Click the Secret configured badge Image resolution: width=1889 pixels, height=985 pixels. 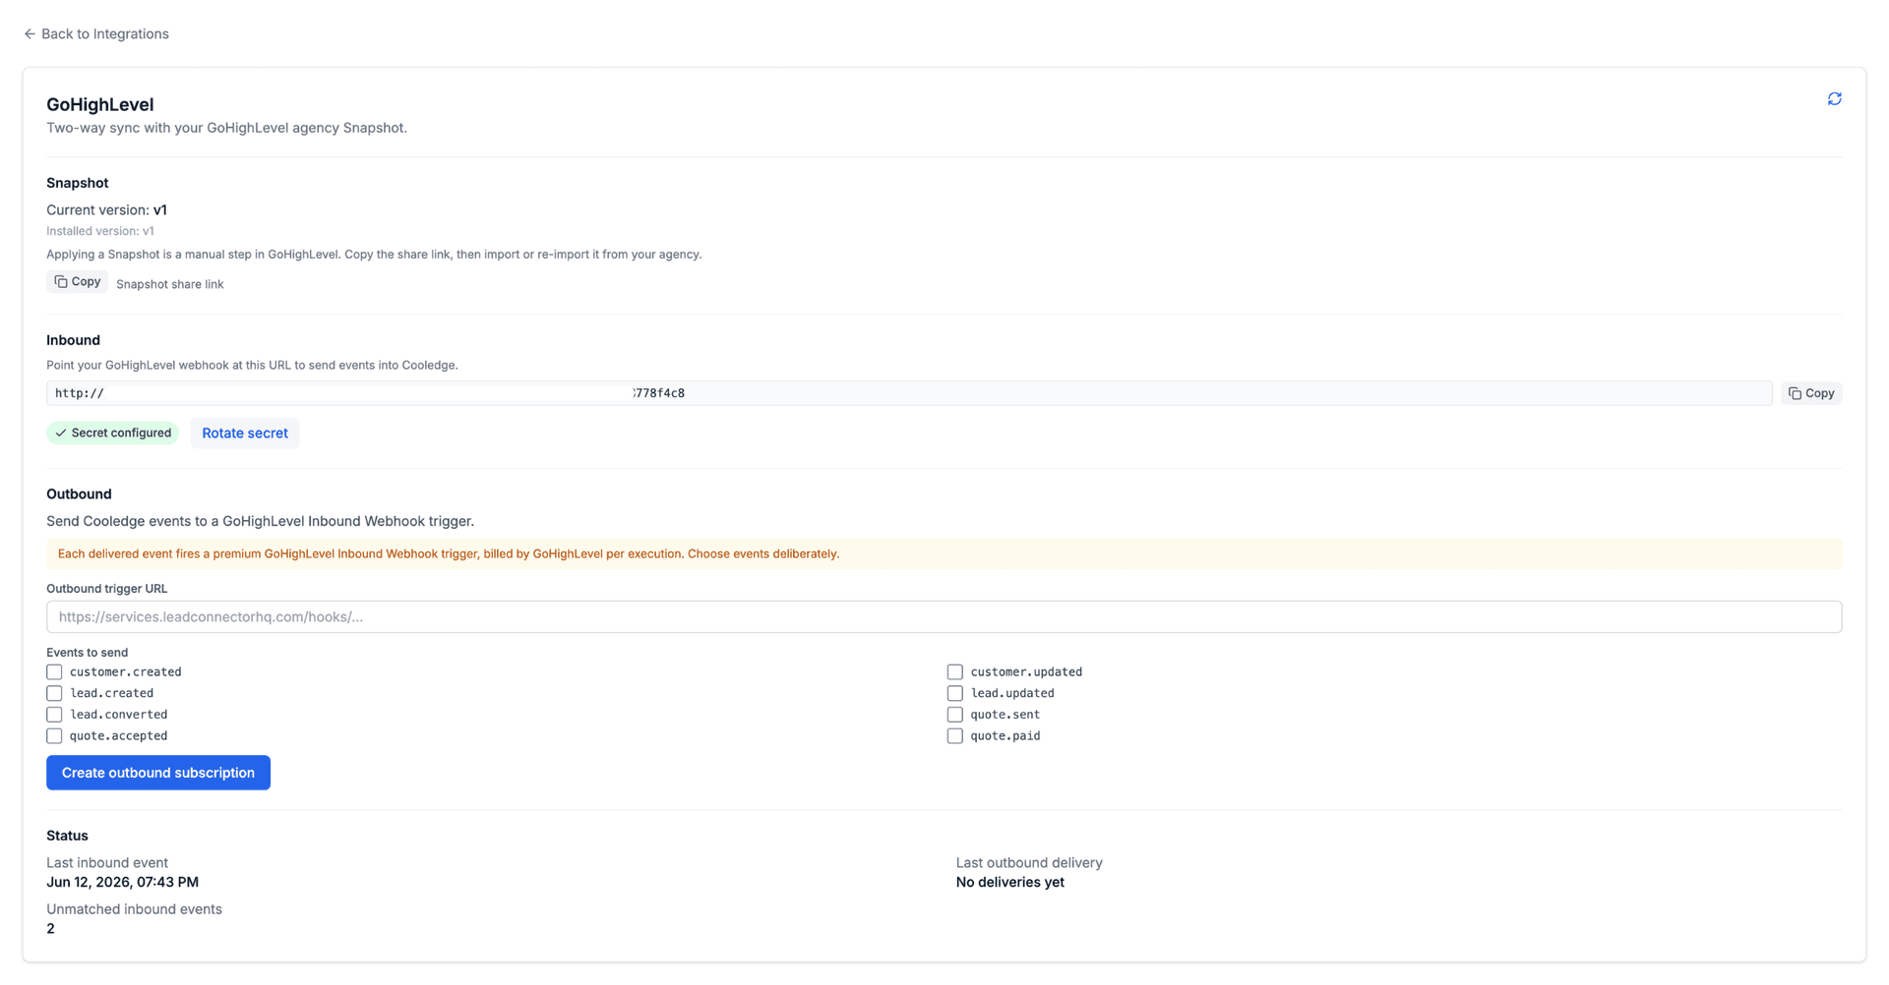pyautogui.click(x=113, y=433)
